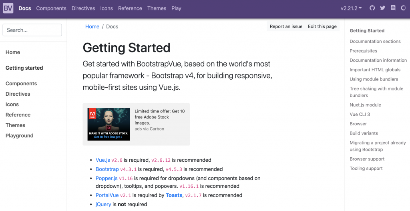This screenshot has width=410, height=211.
Task: Select Icons in the top navbar
Action: pyautogui.click(x=107, y=8)
